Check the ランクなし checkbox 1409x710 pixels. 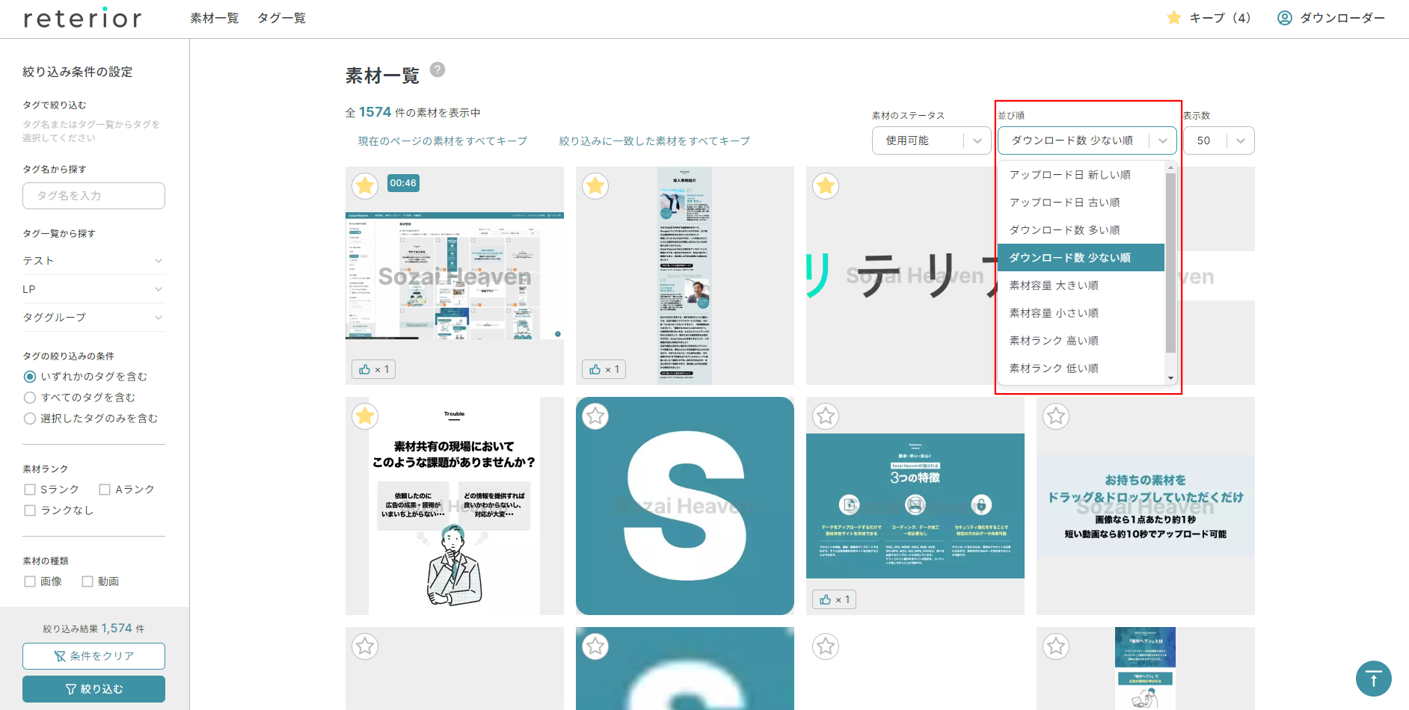click(30, 510)
